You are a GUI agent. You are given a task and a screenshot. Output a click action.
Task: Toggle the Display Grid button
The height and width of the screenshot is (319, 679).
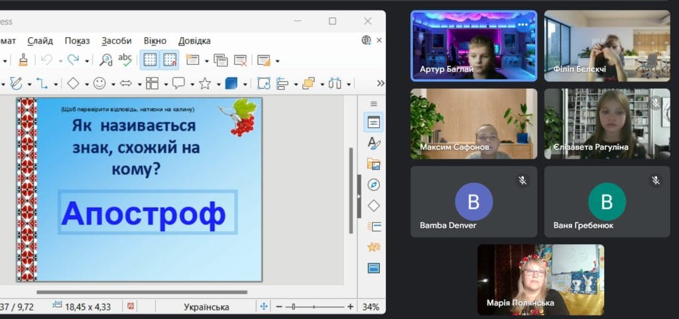coord(150,60)
